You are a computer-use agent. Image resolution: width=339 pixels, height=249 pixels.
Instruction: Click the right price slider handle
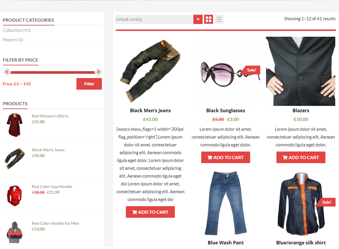tap(98, 72)
